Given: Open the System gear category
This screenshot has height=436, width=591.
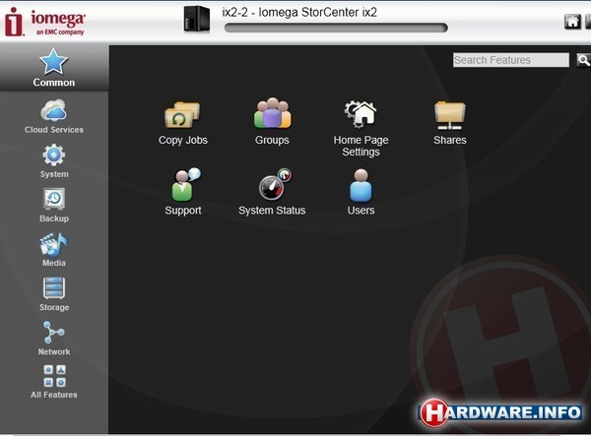Looking at the screenshot, I should (54, 161).
